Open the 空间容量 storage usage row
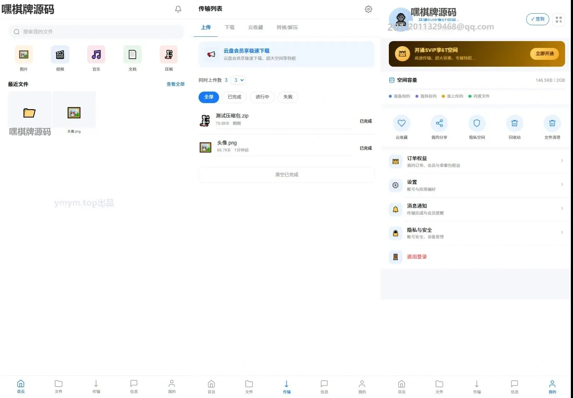573x398 pixels. (x=477, y=80)
